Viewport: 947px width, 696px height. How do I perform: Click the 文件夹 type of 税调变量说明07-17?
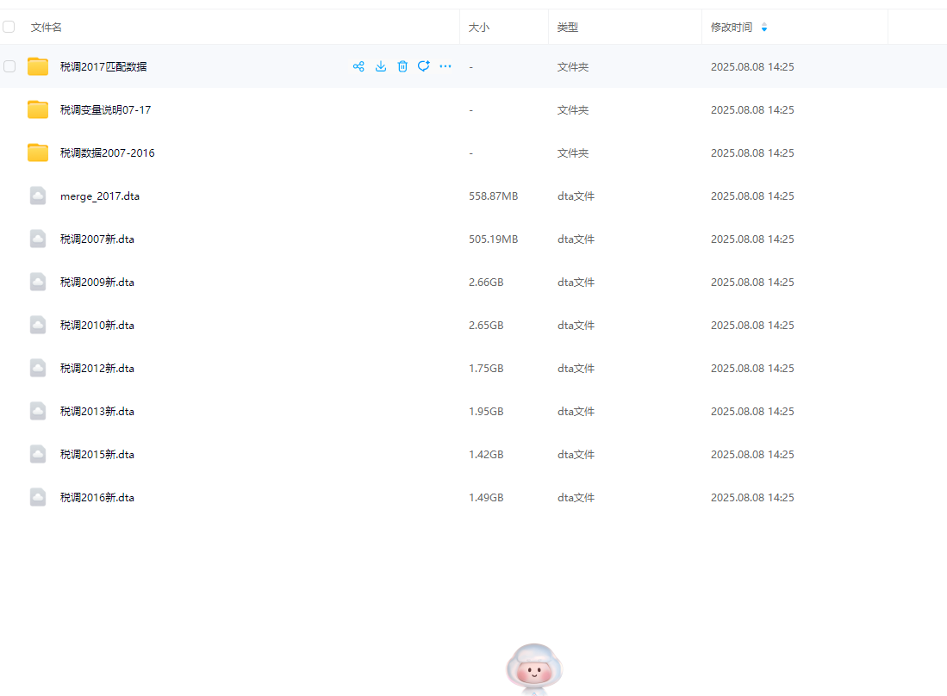572,110
